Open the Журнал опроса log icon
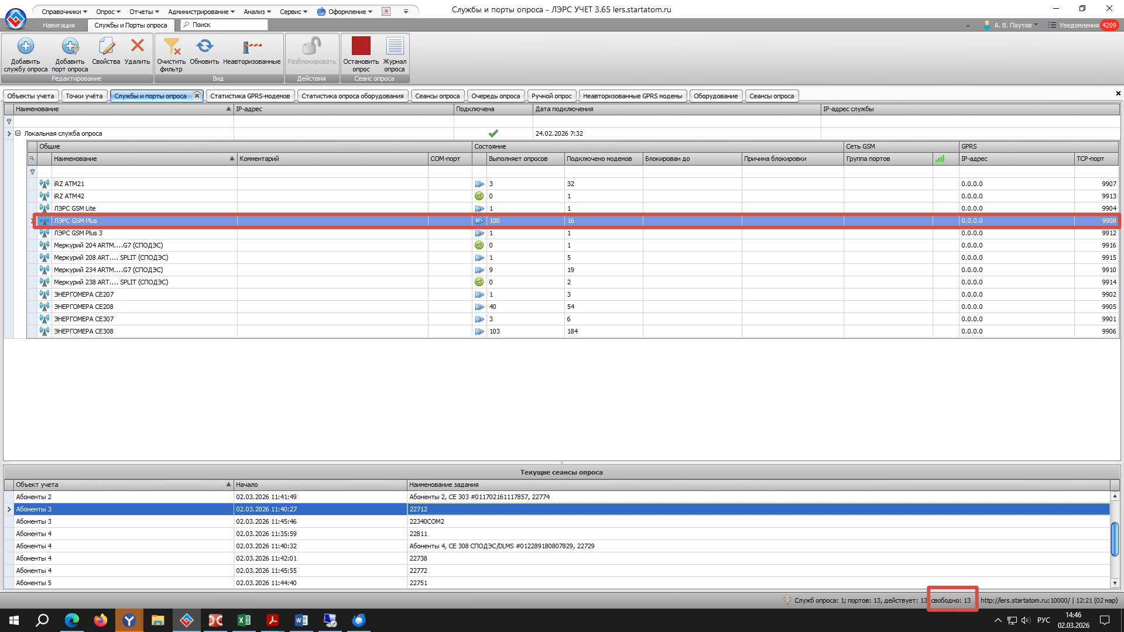1124x632 pixels. (x=395, y=46)
